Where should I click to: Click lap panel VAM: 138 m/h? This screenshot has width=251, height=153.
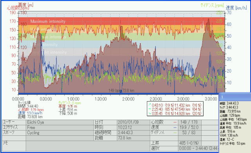click(x=229, y=135)
